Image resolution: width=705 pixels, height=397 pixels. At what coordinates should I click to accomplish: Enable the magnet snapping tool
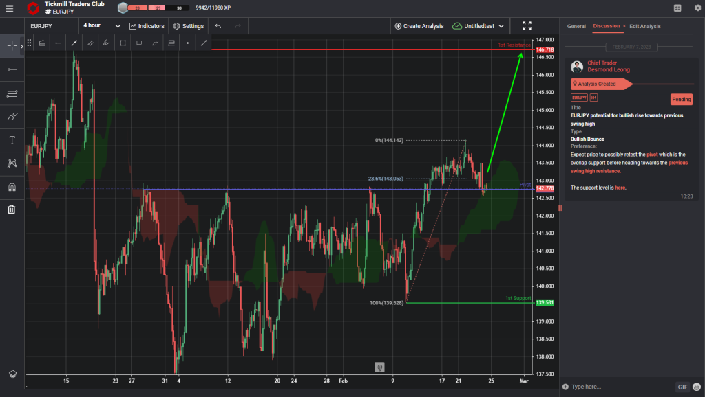point(11,187)
